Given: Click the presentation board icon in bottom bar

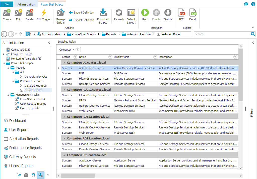Looking at the screenshot, I should (x=33, y=175).
